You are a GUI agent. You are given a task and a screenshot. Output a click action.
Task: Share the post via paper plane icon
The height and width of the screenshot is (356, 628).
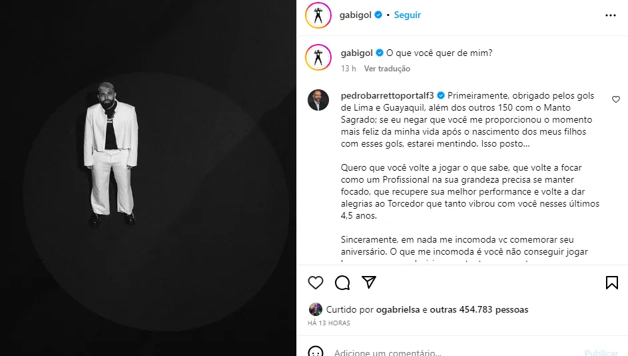pos(369,282)
